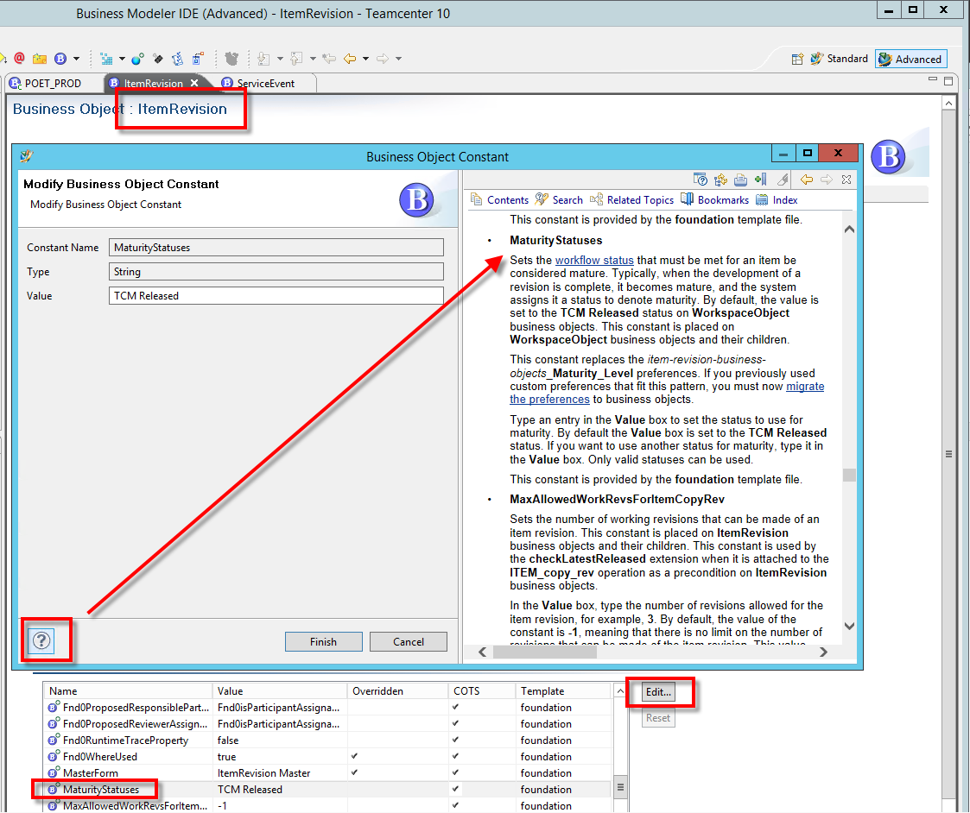Image resolution: width=970 pixels, height=813 pixels.
Task: Open the dropdown next to the grid squares icon
Action: click(122, 59)
